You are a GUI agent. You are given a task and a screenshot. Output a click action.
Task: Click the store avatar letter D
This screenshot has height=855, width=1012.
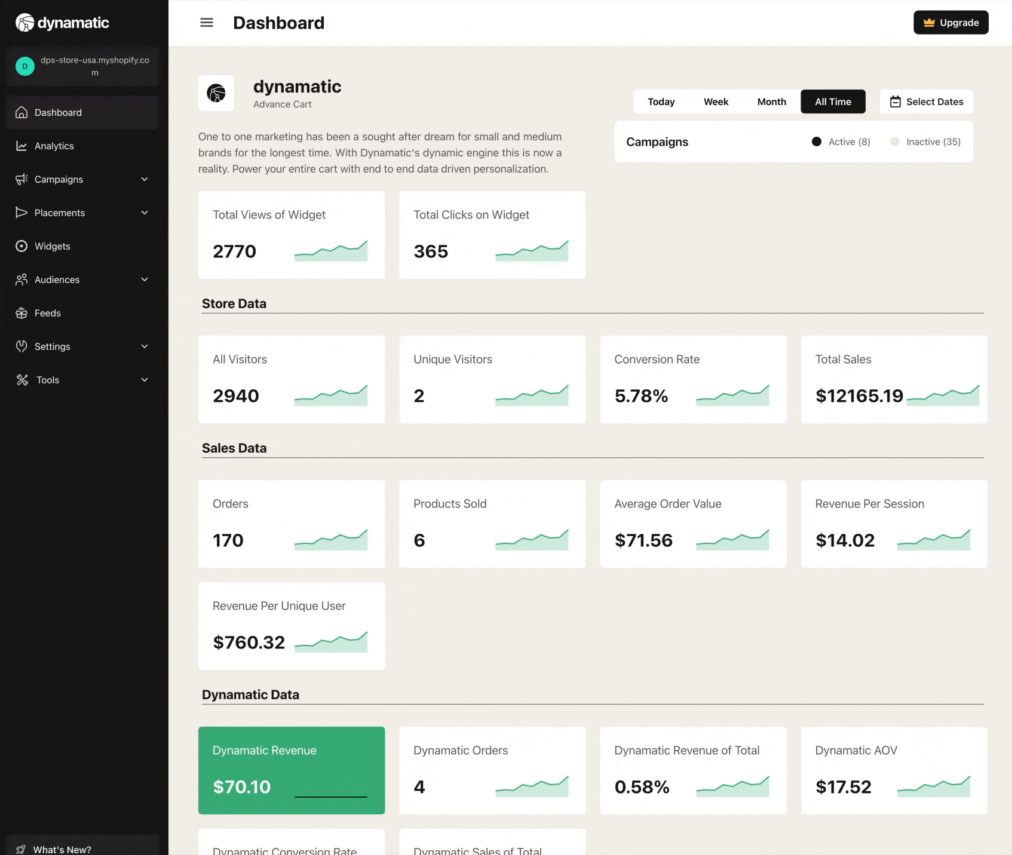tap(25, 66)
